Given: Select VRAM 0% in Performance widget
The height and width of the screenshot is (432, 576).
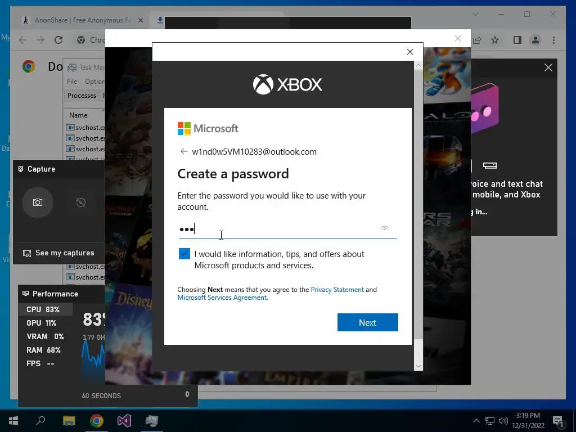Looking at the screenshot, I should (x=46, y=336).
